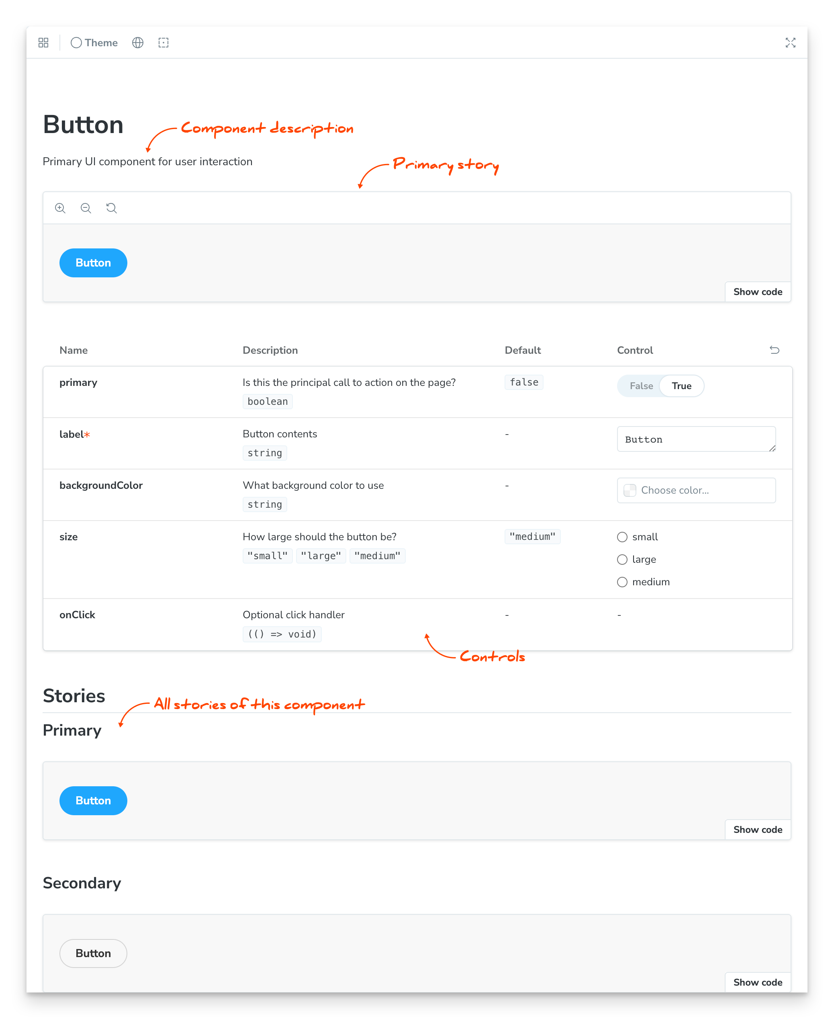This screenshot has width=834, height=1019.
Task: Click the globe icon to change locale
Action: pos(137,43)
